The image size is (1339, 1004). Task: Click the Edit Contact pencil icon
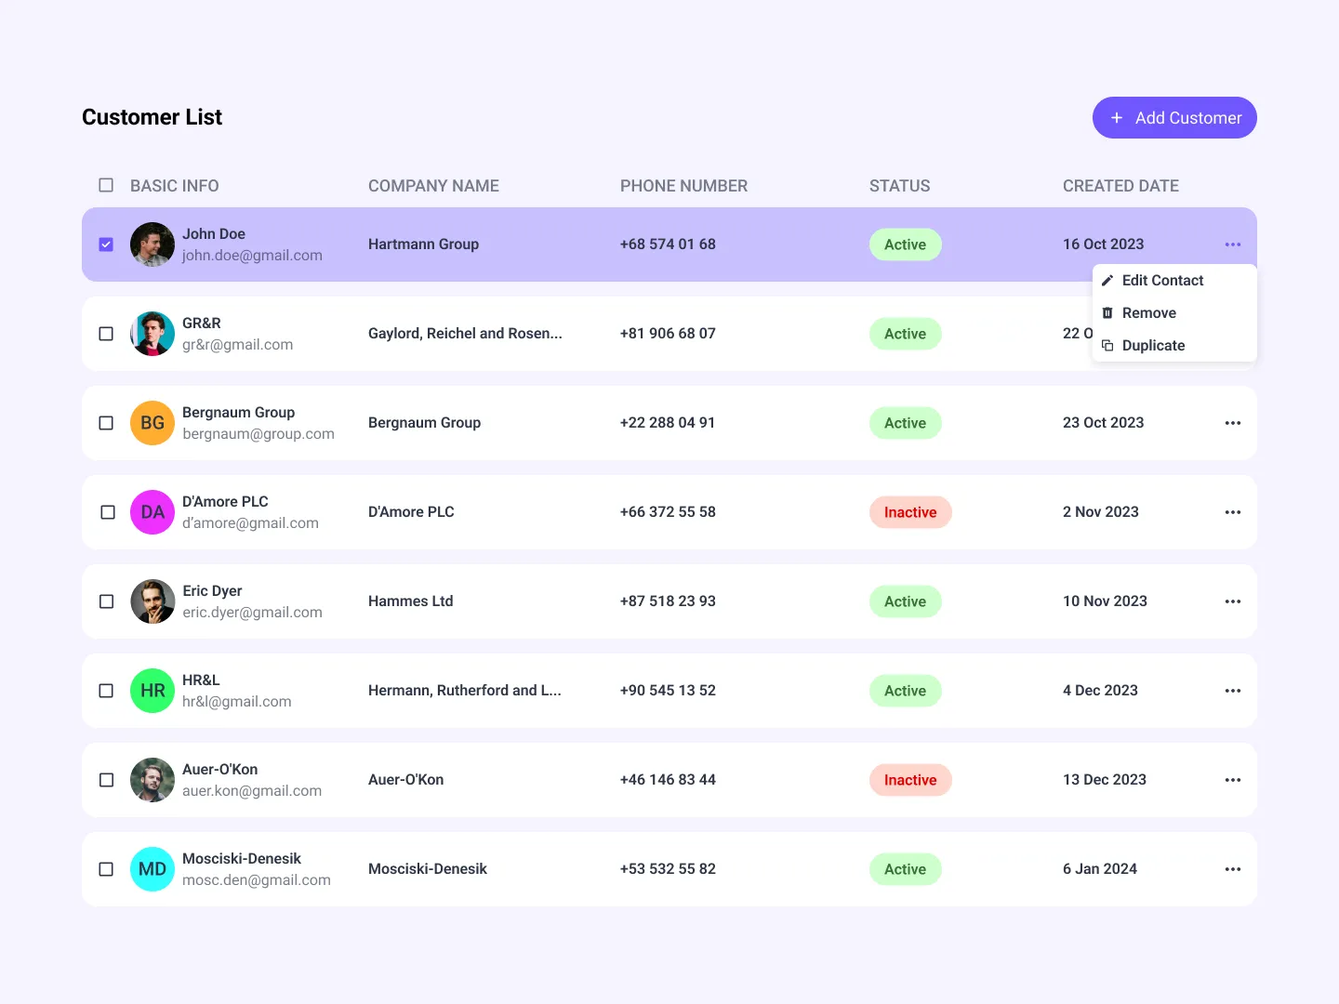click(x=1107, y=280)
